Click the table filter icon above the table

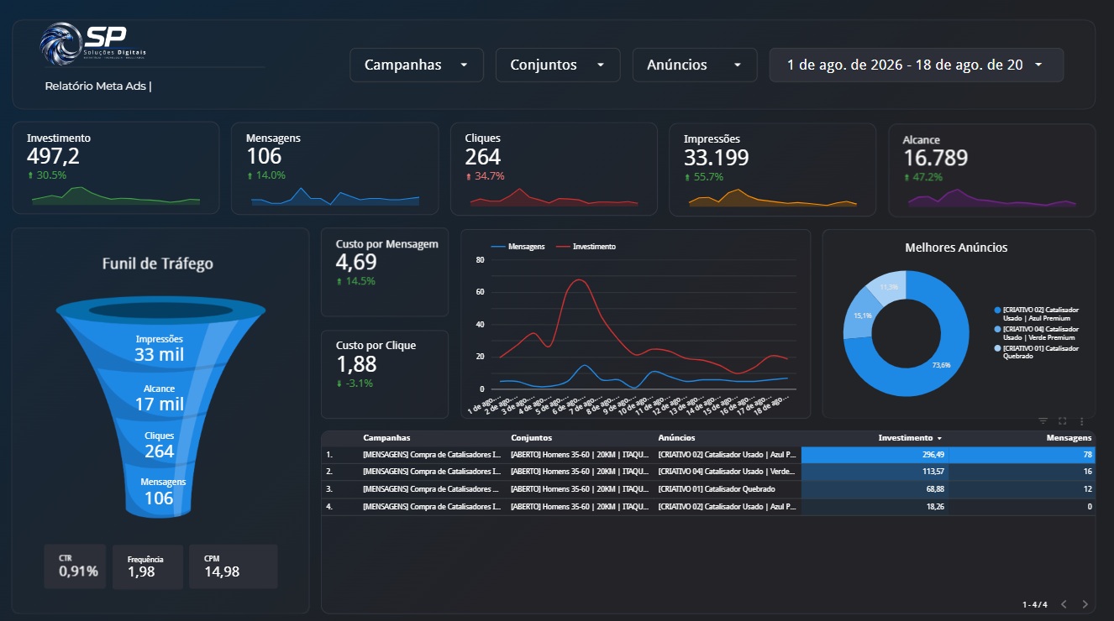(1043, 421)
